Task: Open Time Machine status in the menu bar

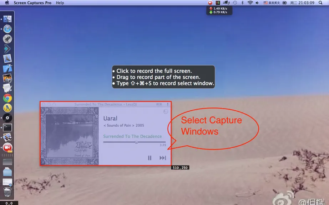Action: pyautogui.click(x=235, y=3)
